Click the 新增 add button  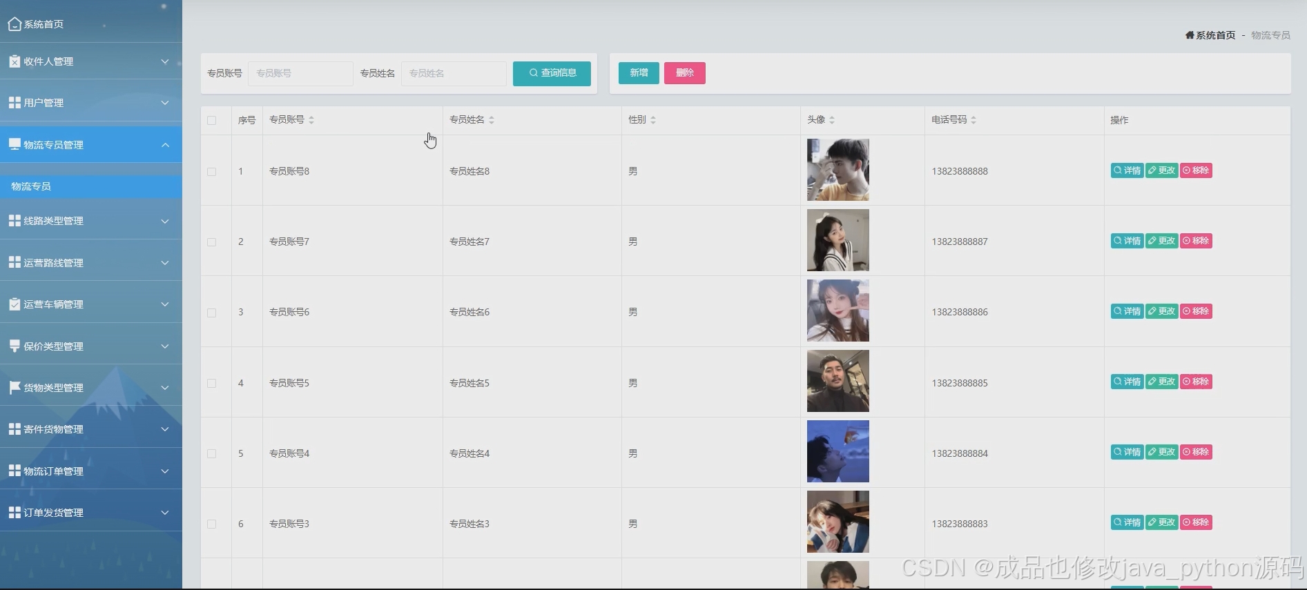639,73
